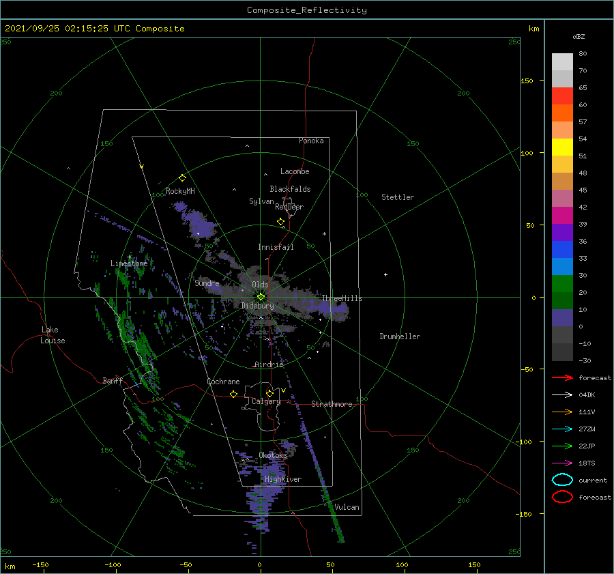The width and height of the screenshot is (614, 574).
Task: Click the Calgary city label
Action: 266,401
